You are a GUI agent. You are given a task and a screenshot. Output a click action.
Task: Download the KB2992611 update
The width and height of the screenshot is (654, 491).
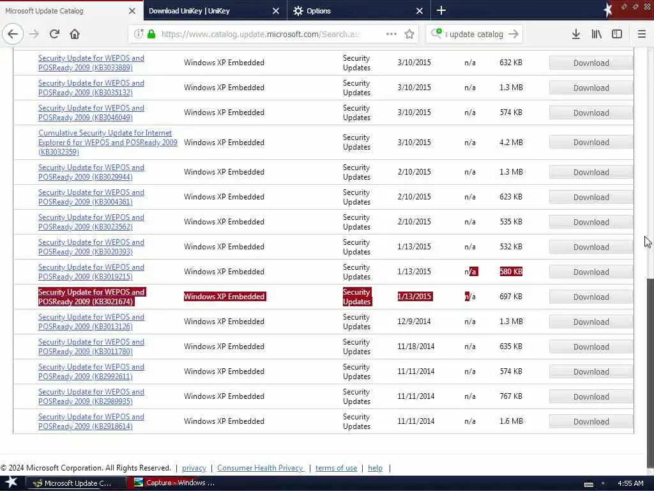click(x=591, y=371)
